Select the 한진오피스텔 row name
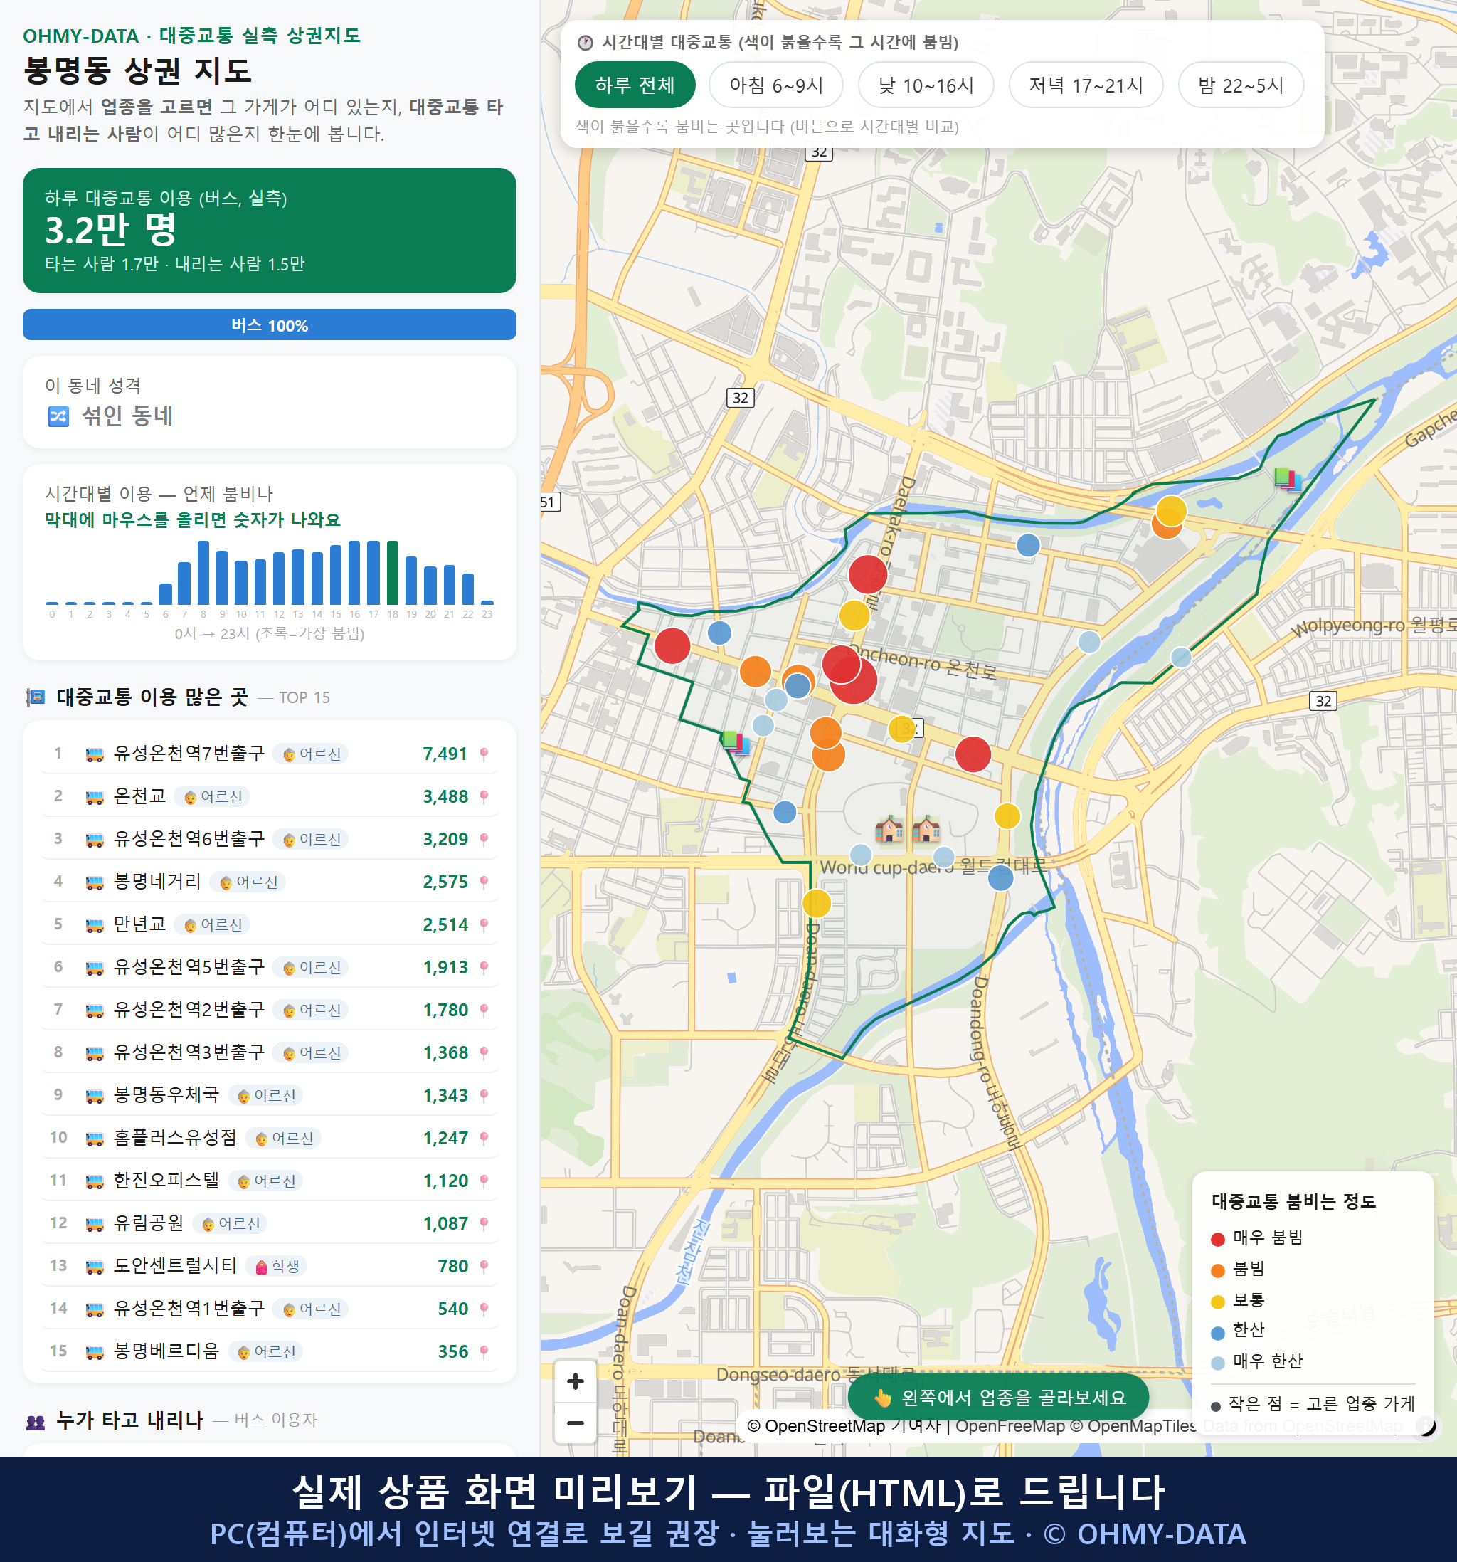 (x=166, y=1180)
